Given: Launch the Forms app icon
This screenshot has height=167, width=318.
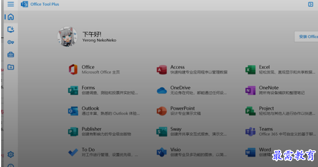Looking at the screenshot, I should 73,90.
